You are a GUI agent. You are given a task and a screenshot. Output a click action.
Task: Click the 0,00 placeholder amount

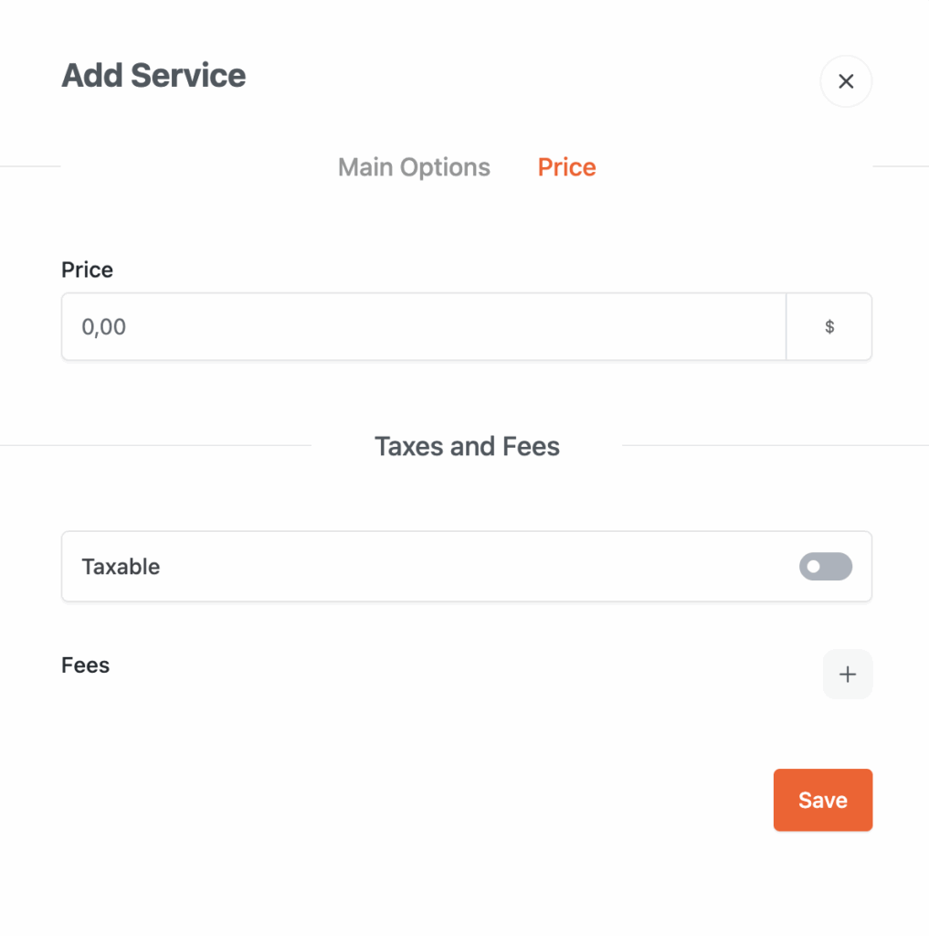click(x=104, y=327)
